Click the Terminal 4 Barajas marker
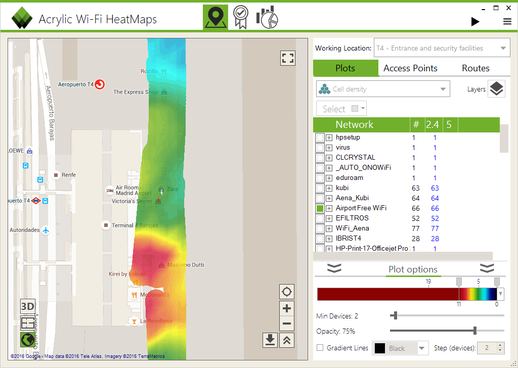Viewport: 518px width, 368px height. point(106,225)
